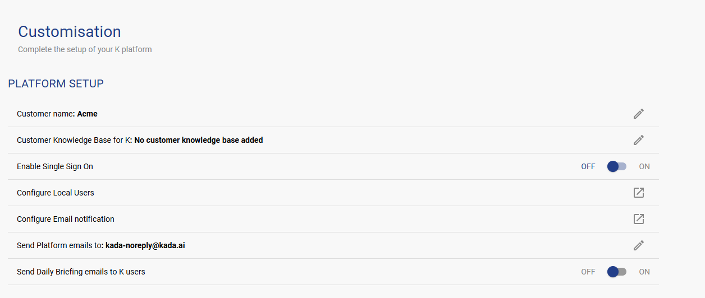
Task: Click the Send Daily Briefing emails label
Action: (x=81, y=272)
